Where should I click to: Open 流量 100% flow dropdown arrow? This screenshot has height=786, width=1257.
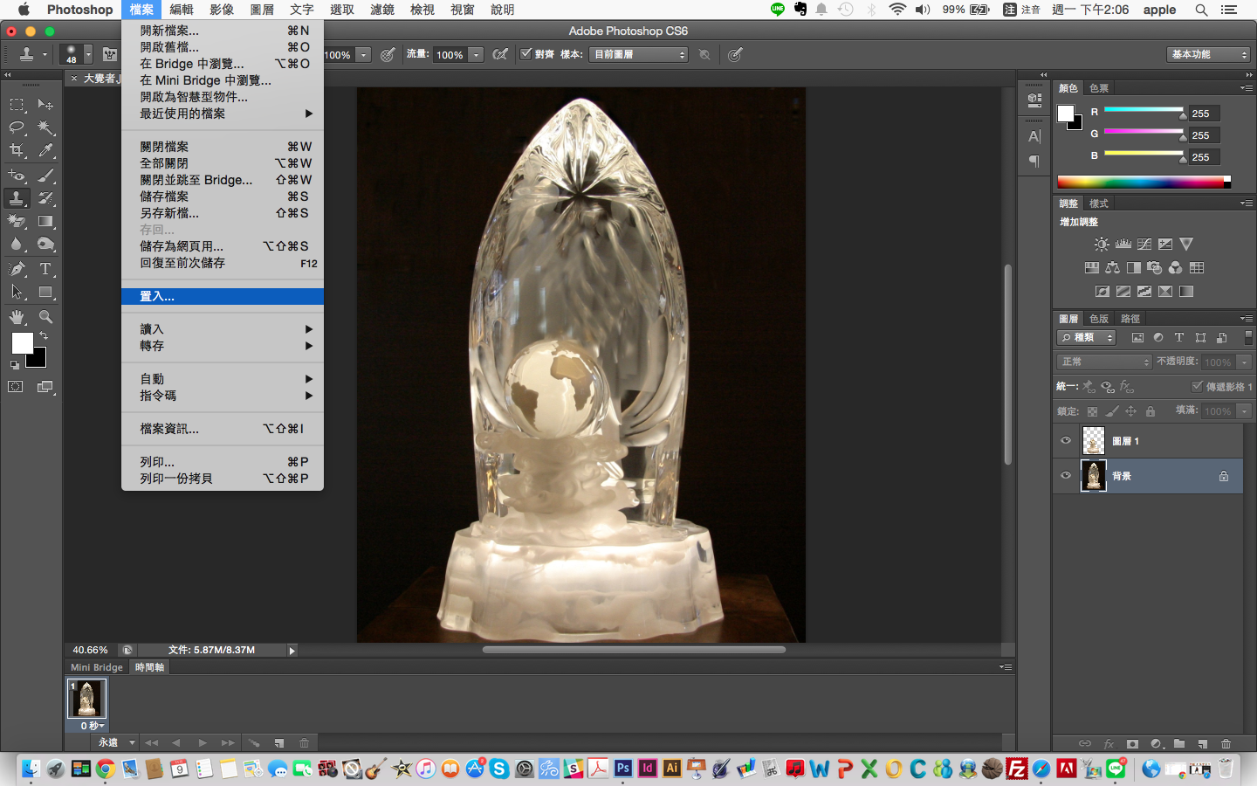(x=477, y=55)
